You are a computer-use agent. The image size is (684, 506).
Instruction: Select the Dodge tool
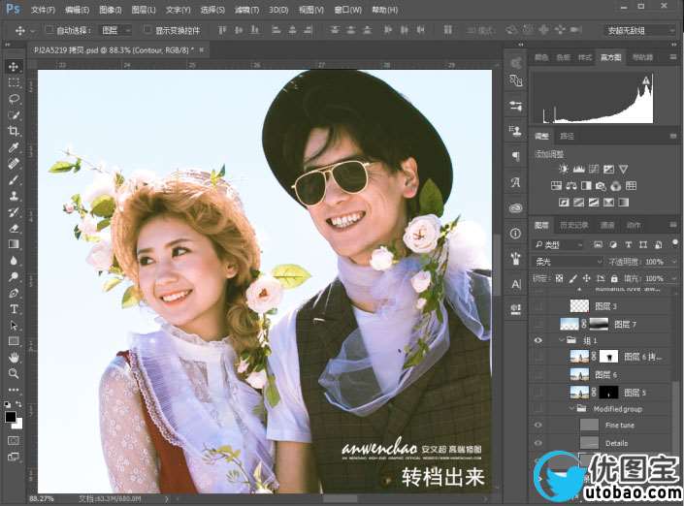[14, 276]
